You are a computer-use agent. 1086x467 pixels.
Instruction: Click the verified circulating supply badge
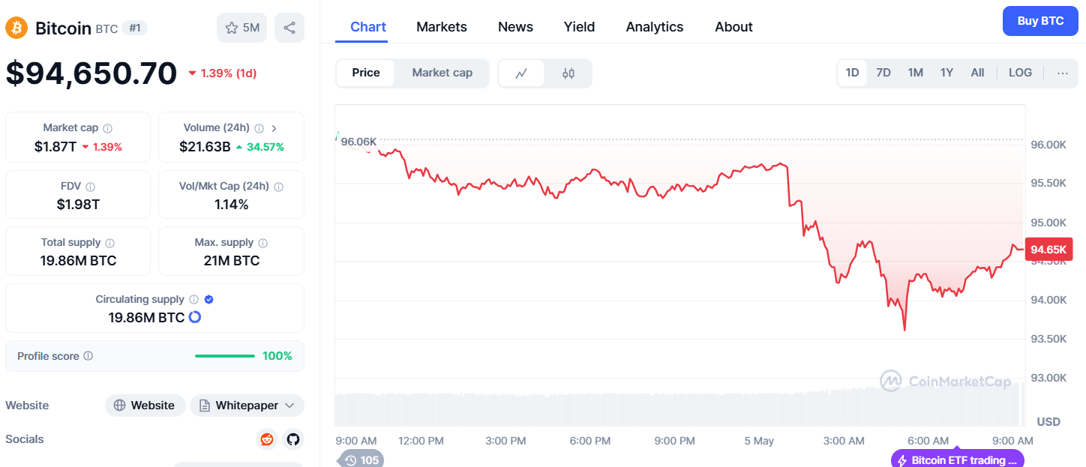tap(209, 299)
